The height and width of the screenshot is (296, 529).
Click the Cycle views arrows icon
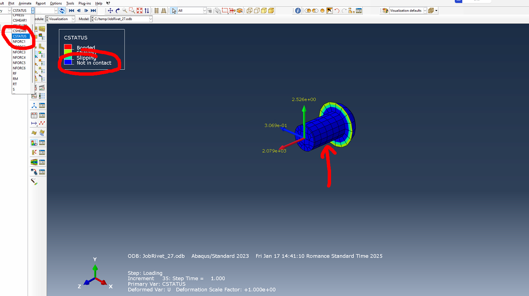point(147,10)
